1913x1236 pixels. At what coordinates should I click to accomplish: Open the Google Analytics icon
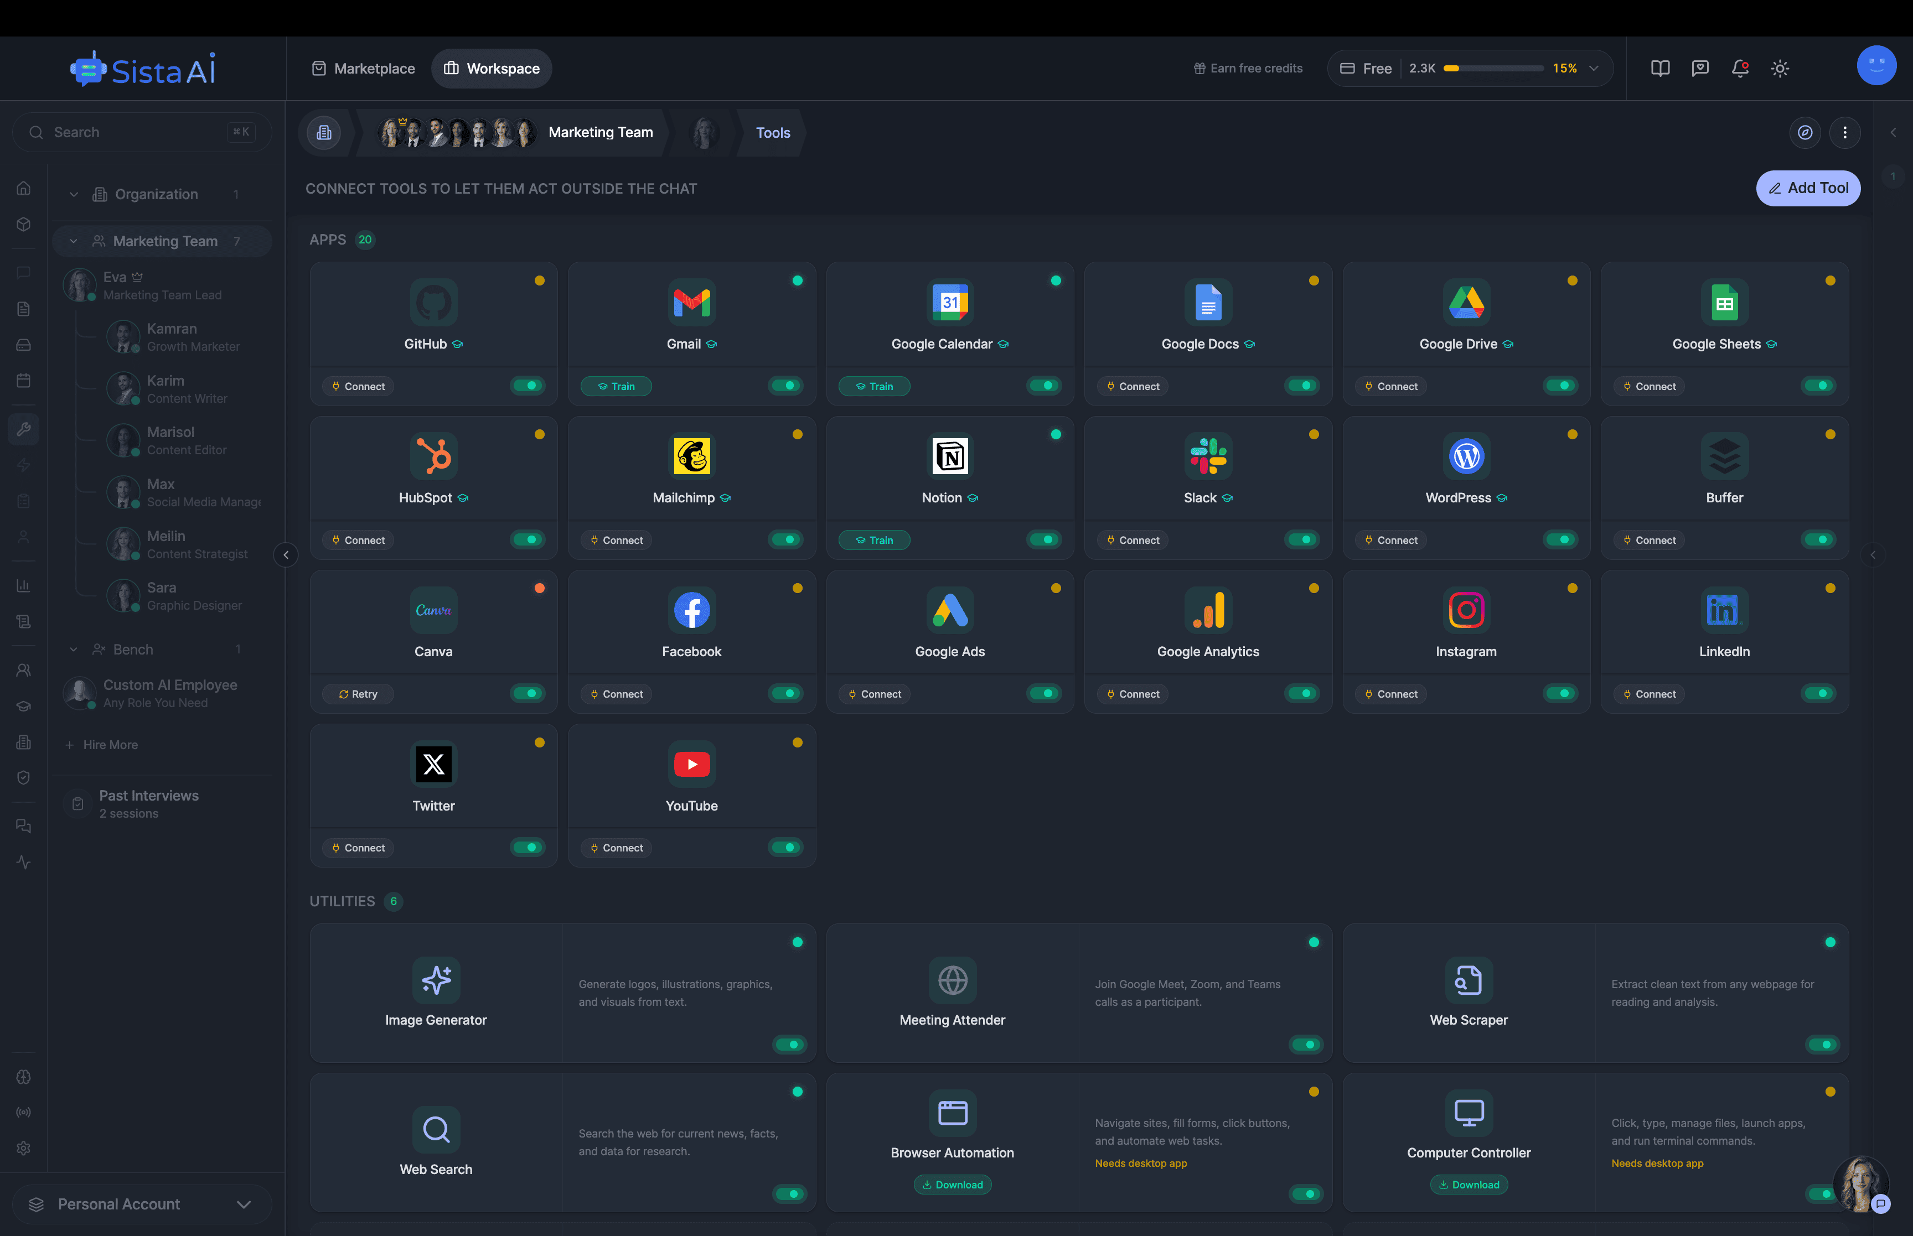(1208, 610)
